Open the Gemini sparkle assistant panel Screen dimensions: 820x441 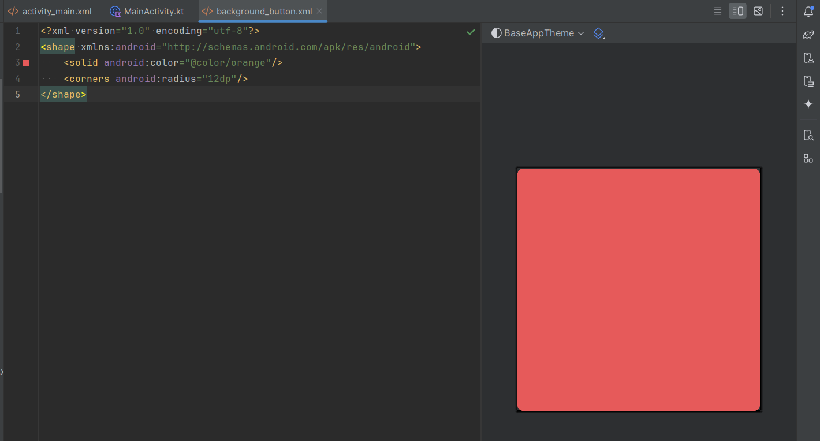(x=808, y=104)
